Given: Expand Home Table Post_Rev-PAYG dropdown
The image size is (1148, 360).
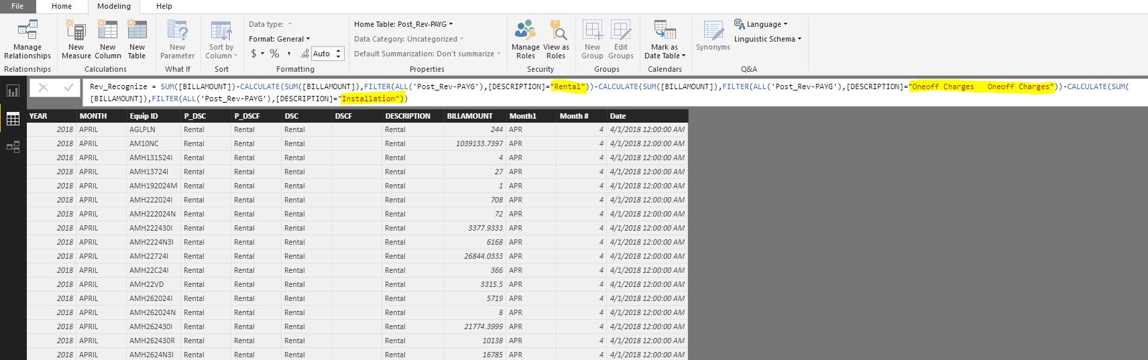Looking at the screenshot, I should point(403,24).
